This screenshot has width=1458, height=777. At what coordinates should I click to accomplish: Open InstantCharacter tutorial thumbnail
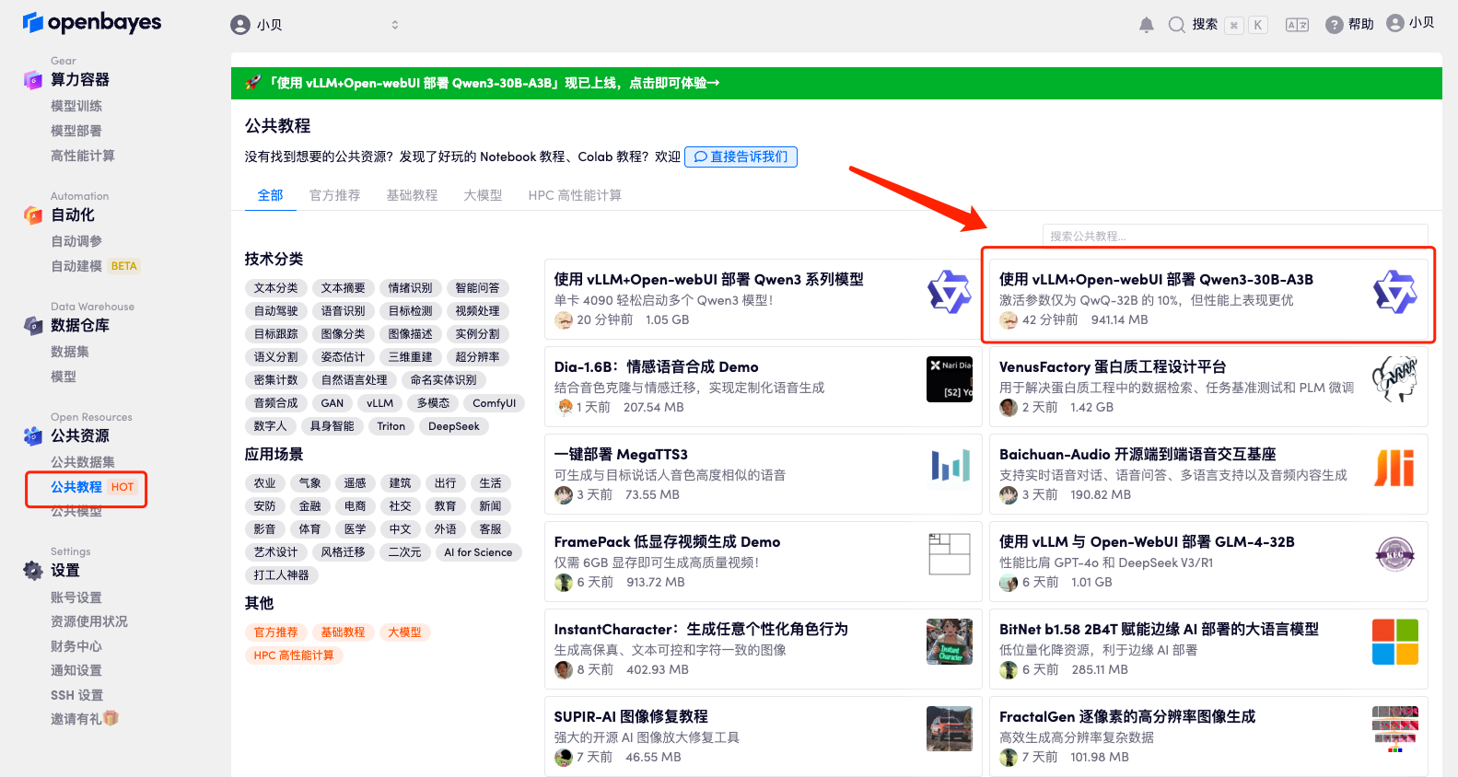(x=949, y=642)
